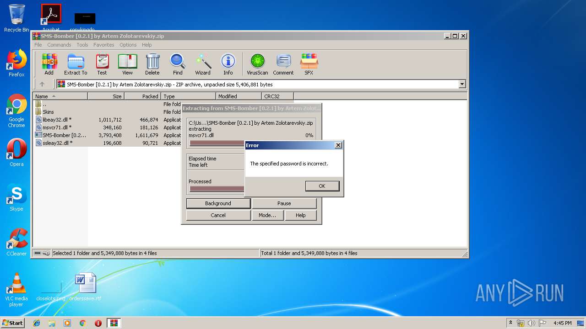Open Recycle Bin desktop icon
The width and height of the screenshot is (586, 329).
[16, 18]
